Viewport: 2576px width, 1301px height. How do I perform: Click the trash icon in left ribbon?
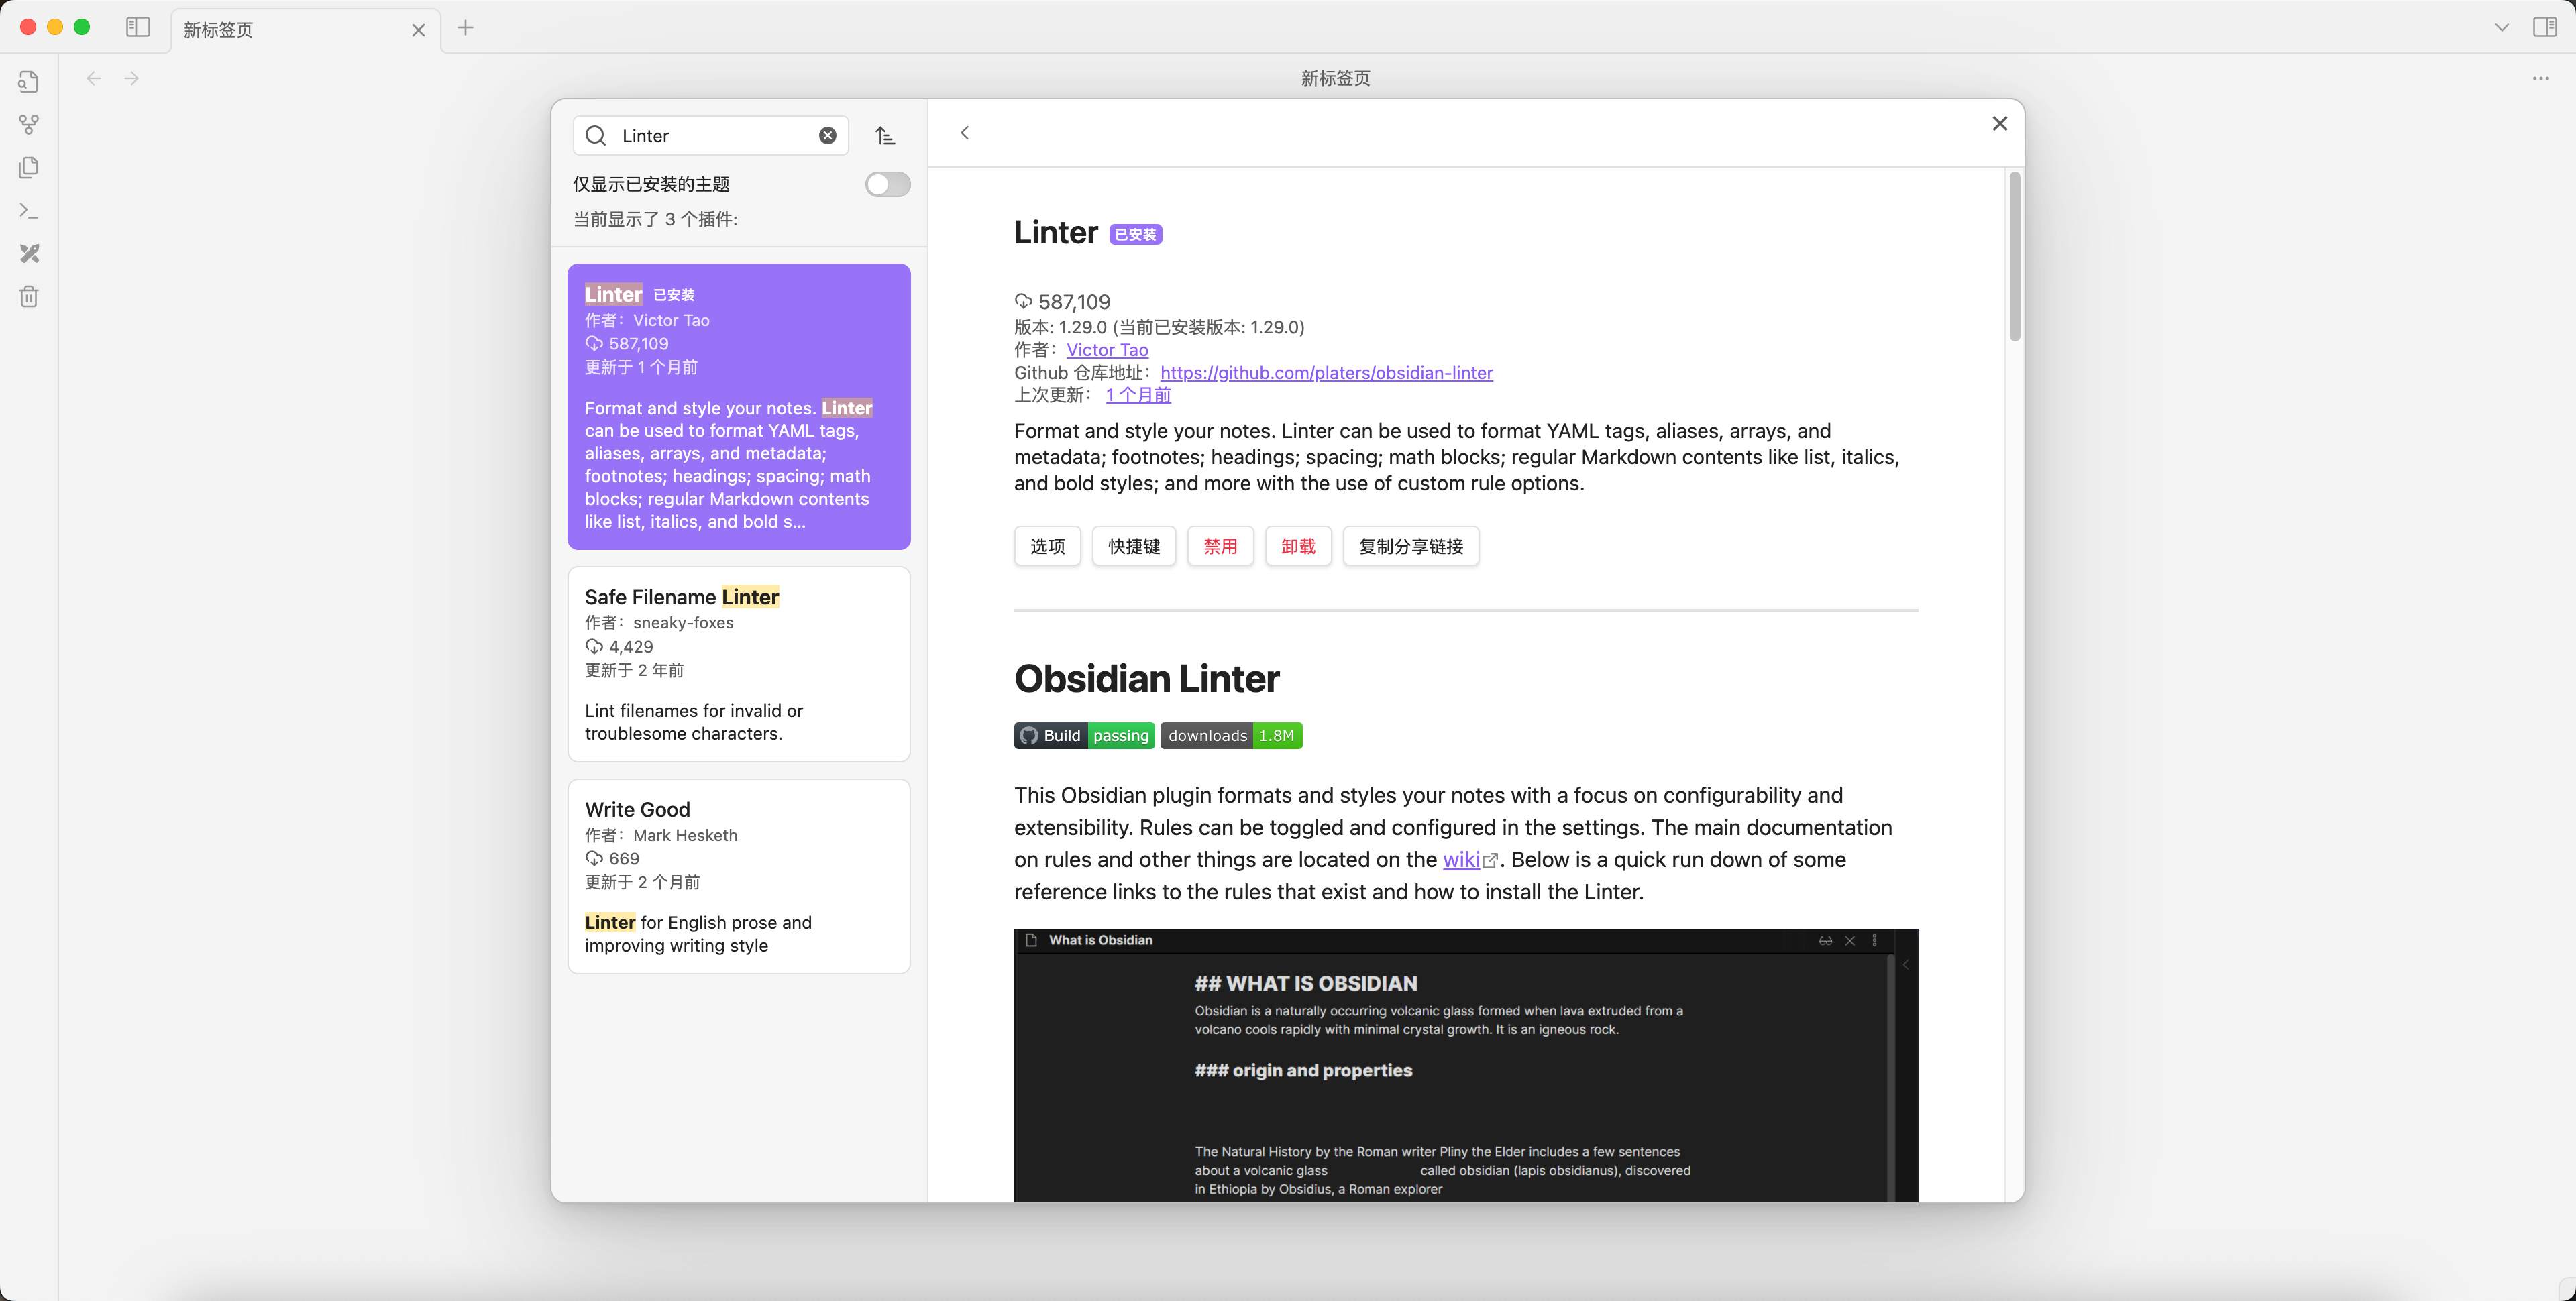(x=29, y=297)
